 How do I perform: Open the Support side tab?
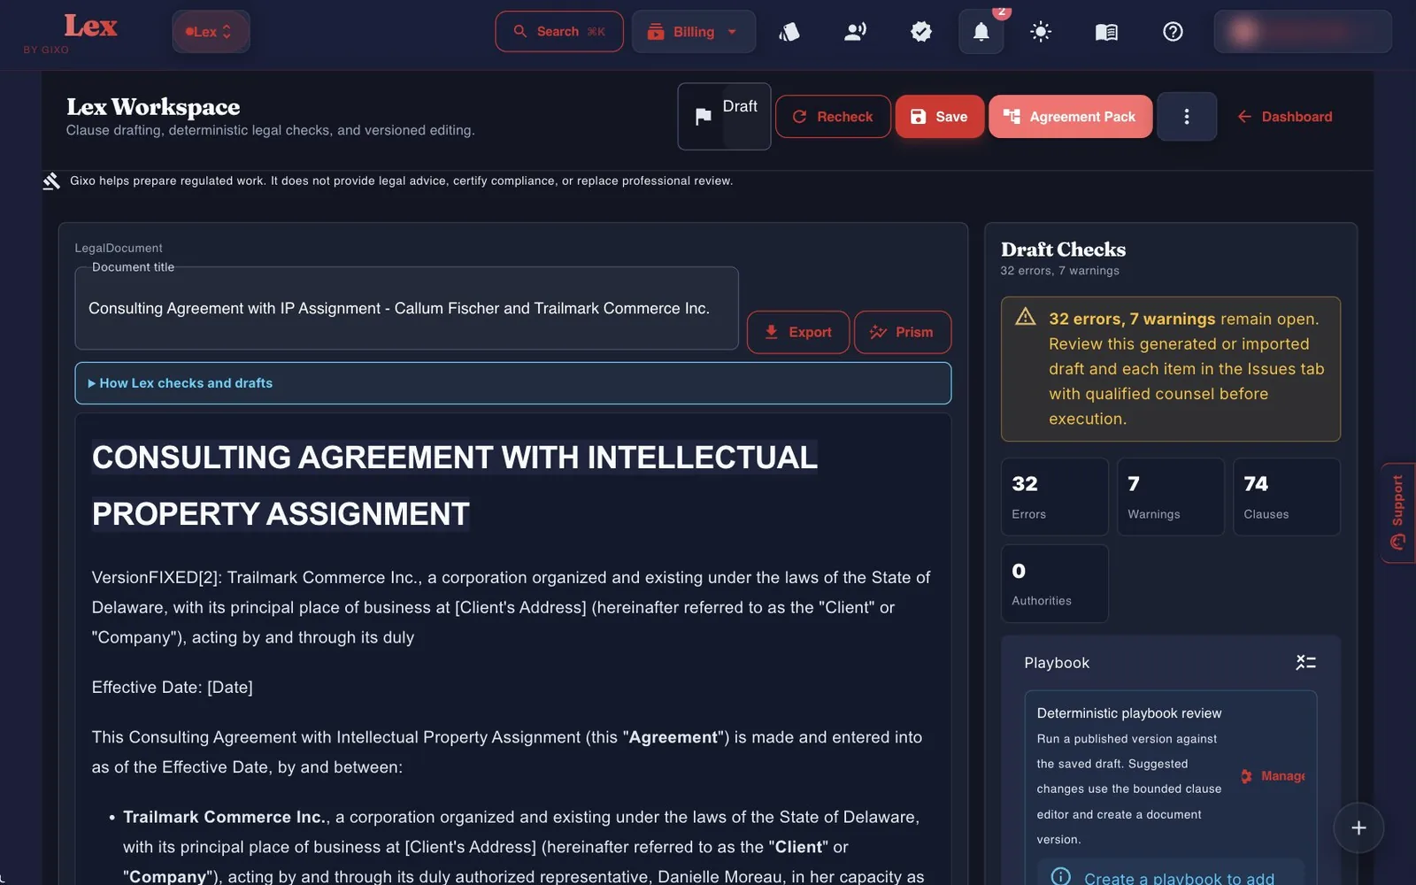[1398, 512]
